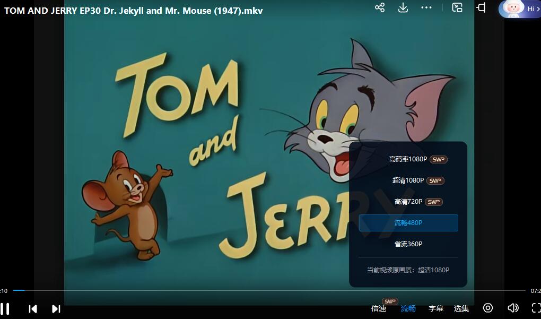541x319 pixels.
Task: Click the rotate screen icon at top
Action: [x=481, y=7]
